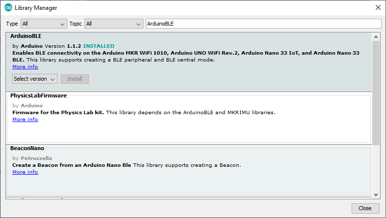
Task: Open the Type filter dropdown
Action: 44,24
